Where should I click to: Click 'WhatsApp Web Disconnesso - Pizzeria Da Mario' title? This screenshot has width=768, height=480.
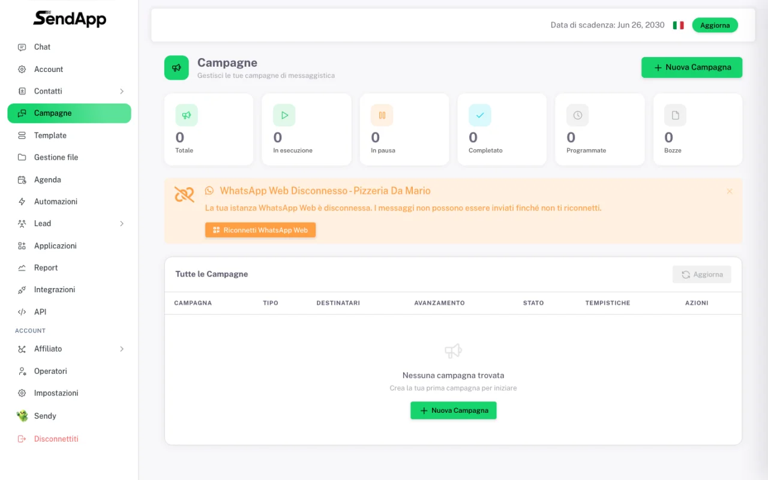[x=325, y=191]
